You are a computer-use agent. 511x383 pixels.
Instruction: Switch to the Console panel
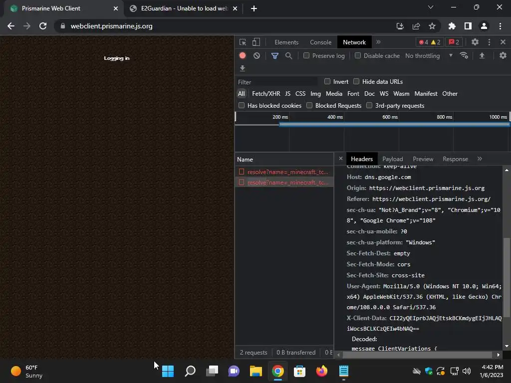[321, 42]
